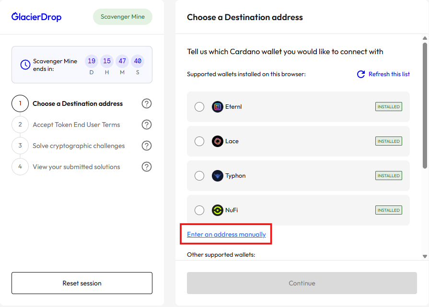The height and width of the screenshot is (307, 429).
Task: Select the Typhon wallet radio button
Action: [x=199, y=176]
